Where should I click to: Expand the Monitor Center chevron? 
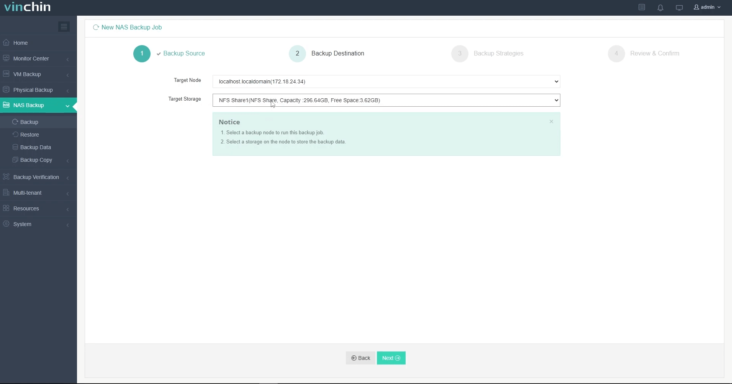point(67,59)
